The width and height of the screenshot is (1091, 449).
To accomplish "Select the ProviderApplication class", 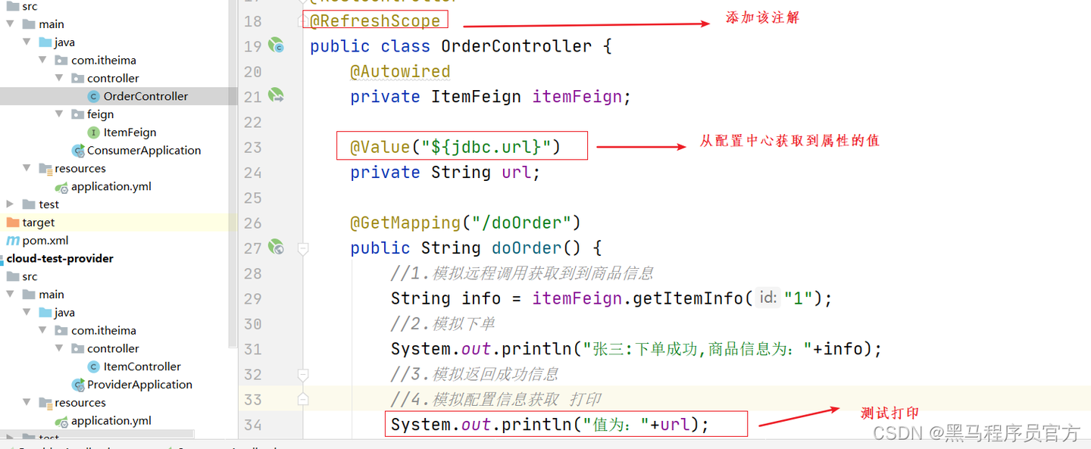I will [x=139, y=385].
